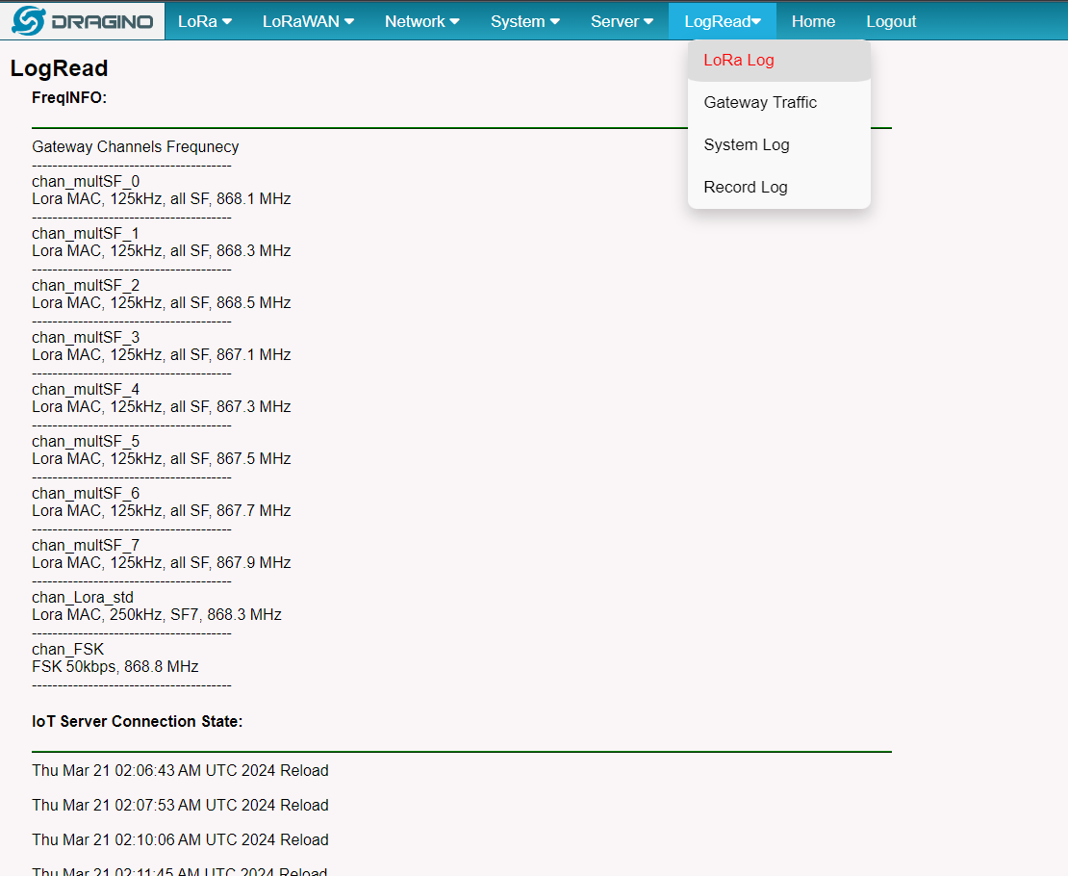Click the chan_multSF_0 868.1 MHz entry

click(x=162, y=191)
